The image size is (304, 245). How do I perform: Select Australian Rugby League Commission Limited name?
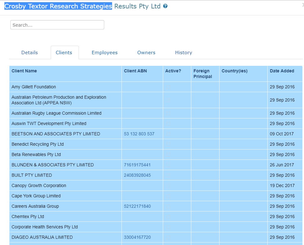(56, 113)
